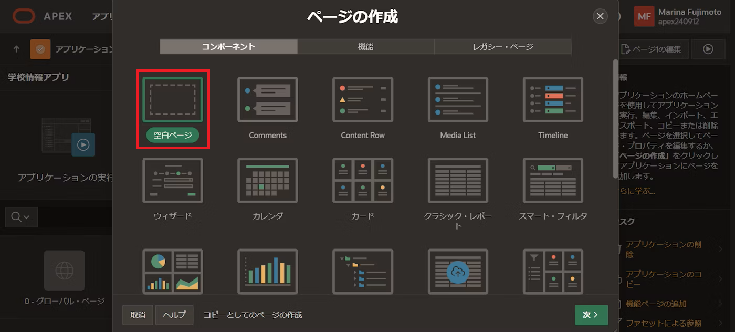735x332 pixels.
Task: Close the ページの作成 dialog
Action: pyautogui.click(x=600, y=16)
